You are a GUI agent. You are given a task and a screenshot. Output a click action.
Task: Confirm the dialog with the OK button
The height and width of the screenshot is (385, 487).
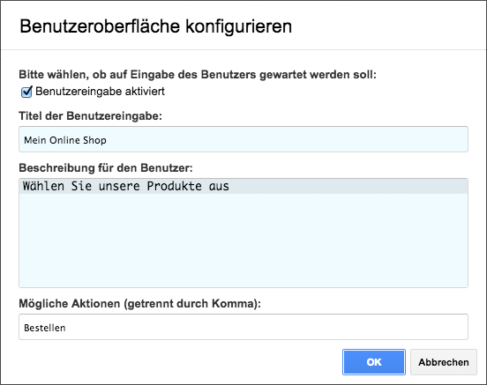tap(374, 362)
